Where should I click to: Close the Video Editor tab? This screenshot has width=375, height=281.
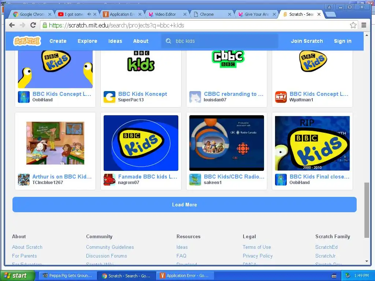pyautogui.click(x=185, y=14)
